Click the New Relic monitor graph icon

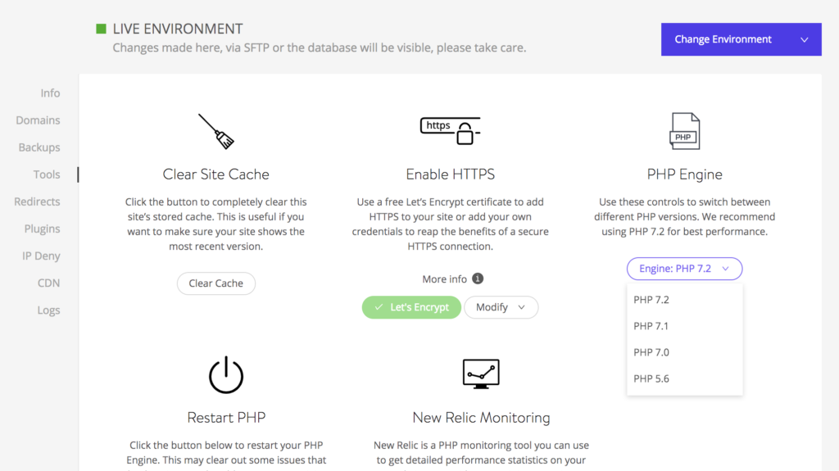click(481, 374)
